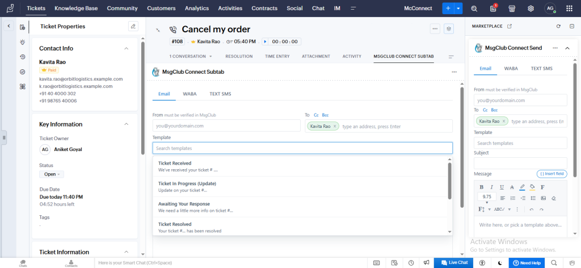This screenshot has width=581, height=268.
Task: Open the line height F dropdown arrow
Action: [x=489, y=210]
